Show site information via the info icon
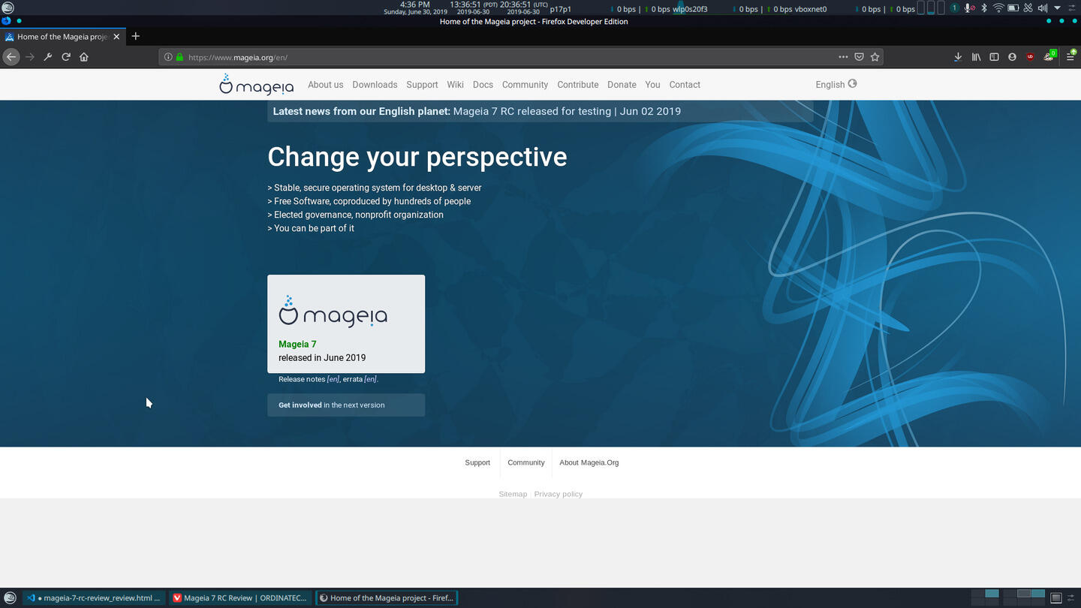The image size is (1081, 608). [x=168, y=57]
